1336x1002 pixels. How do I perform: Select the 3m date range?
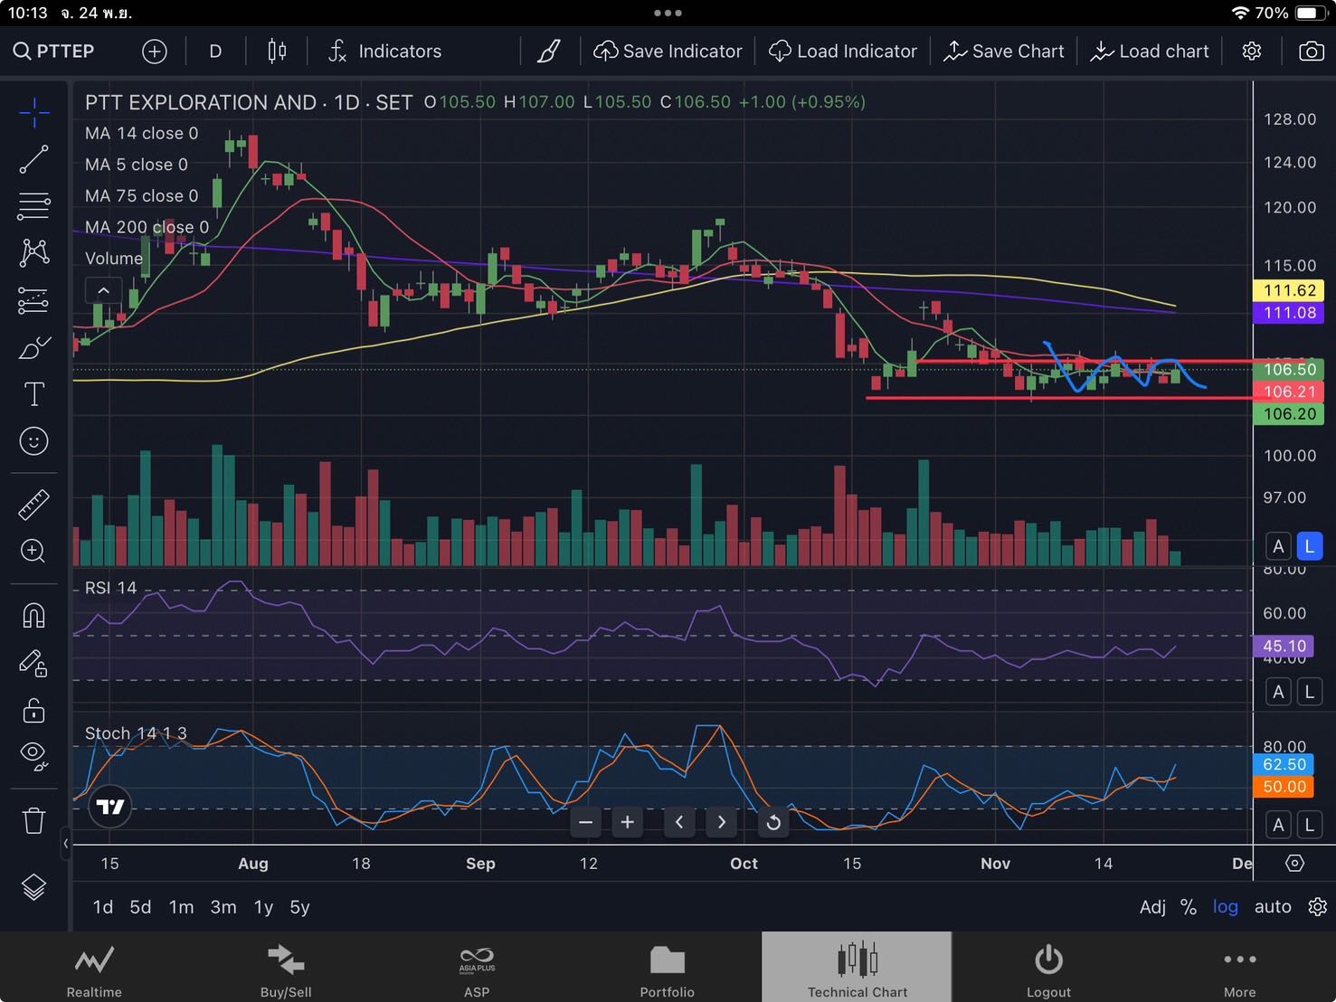click(x=223, y=907)
